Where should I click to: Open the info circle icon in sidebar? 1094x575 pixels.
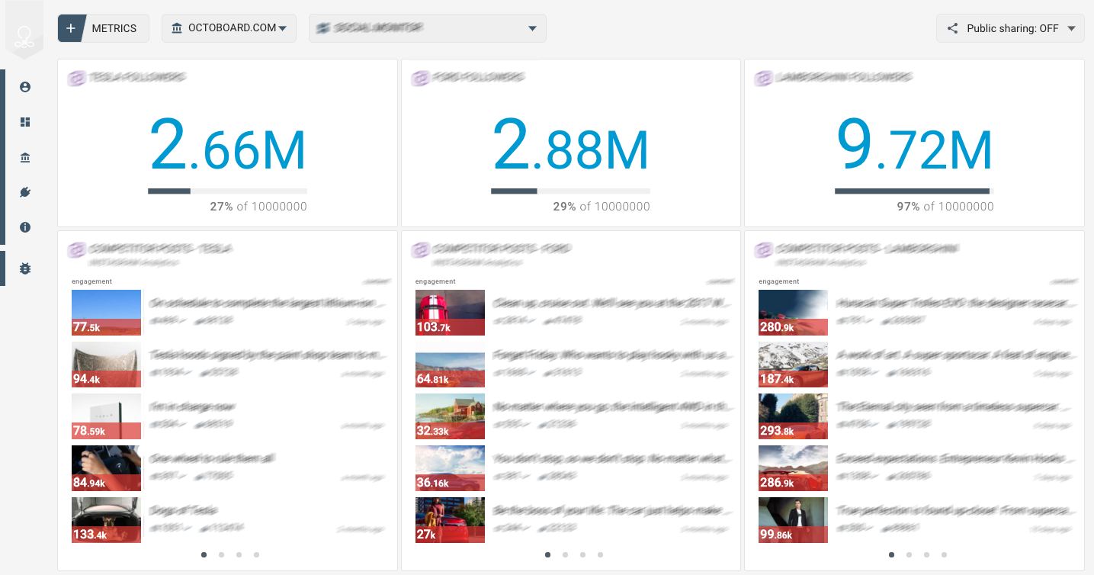[25, 227]
